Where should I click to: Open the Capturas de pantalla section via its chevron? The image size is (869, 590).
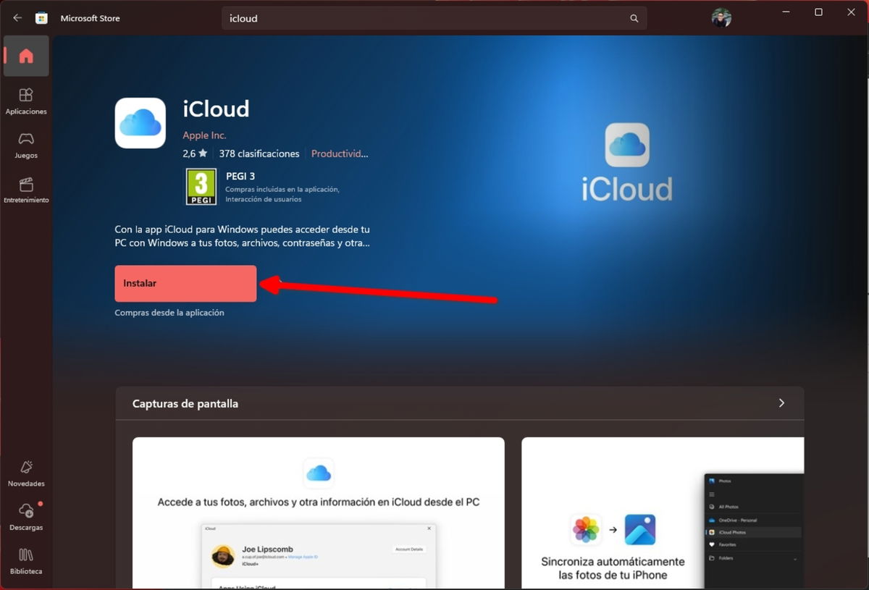click(781, 403)
